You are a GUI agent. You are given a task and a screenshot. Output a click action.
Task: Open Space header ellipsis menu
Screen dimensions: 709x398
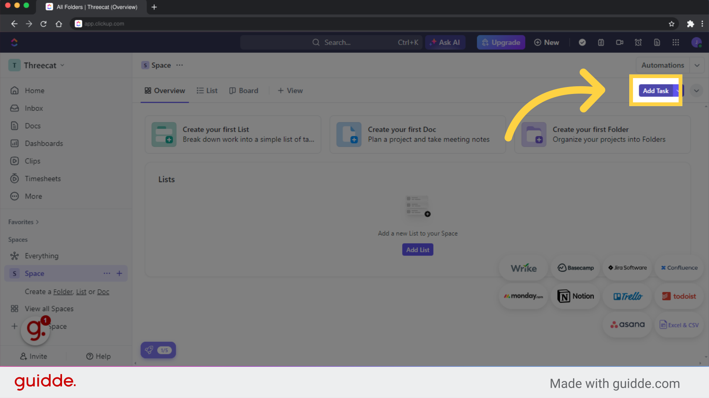point(179,65)
